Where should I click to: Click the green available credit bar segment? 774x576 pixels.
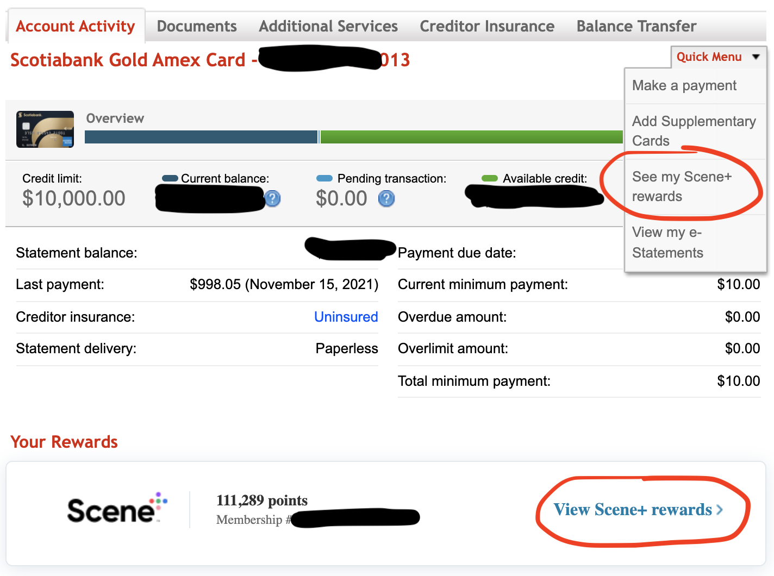pos(471,137)
